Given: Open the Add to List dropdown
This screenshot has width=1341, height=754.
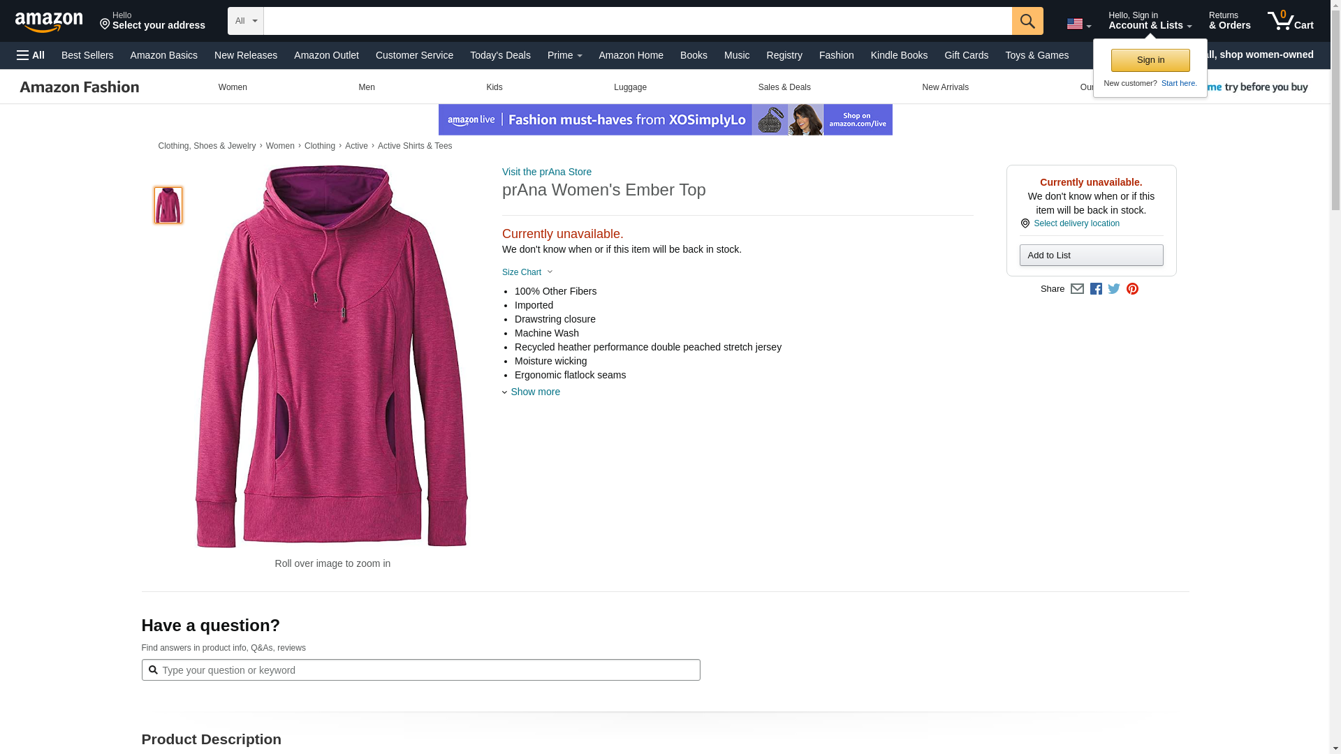Looking at the screenshot, I should coord(1091,256).
